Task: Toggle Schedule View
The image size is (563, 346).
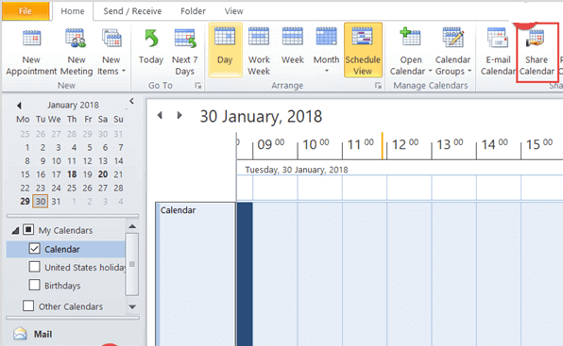Action: coord(363,50)
